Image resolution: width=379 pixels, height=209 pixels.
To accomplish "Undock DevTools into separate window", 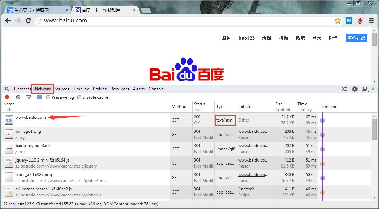I will click(365, 89).
